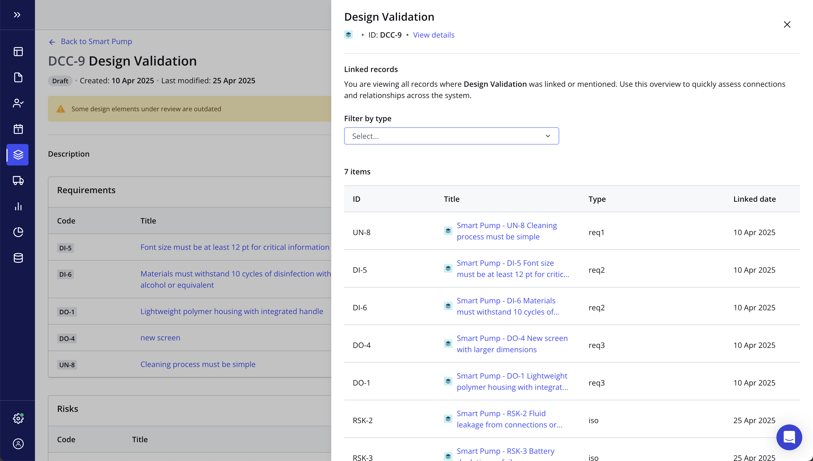Open Smart Pump RSK-2 Fluid leakage record
The width and height of the screenshot is (813, 461).
pos(509,419)
